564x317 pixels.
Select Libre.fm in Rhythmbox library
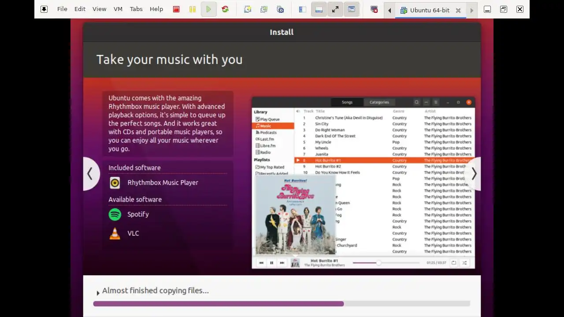click(x=273, y=146)
